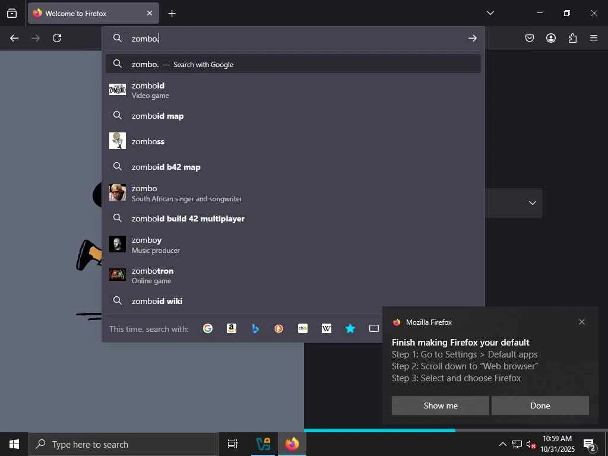This screenshot has width=608, height=456.
Task: Search this time with Amazon
Action: coord(232,328)
